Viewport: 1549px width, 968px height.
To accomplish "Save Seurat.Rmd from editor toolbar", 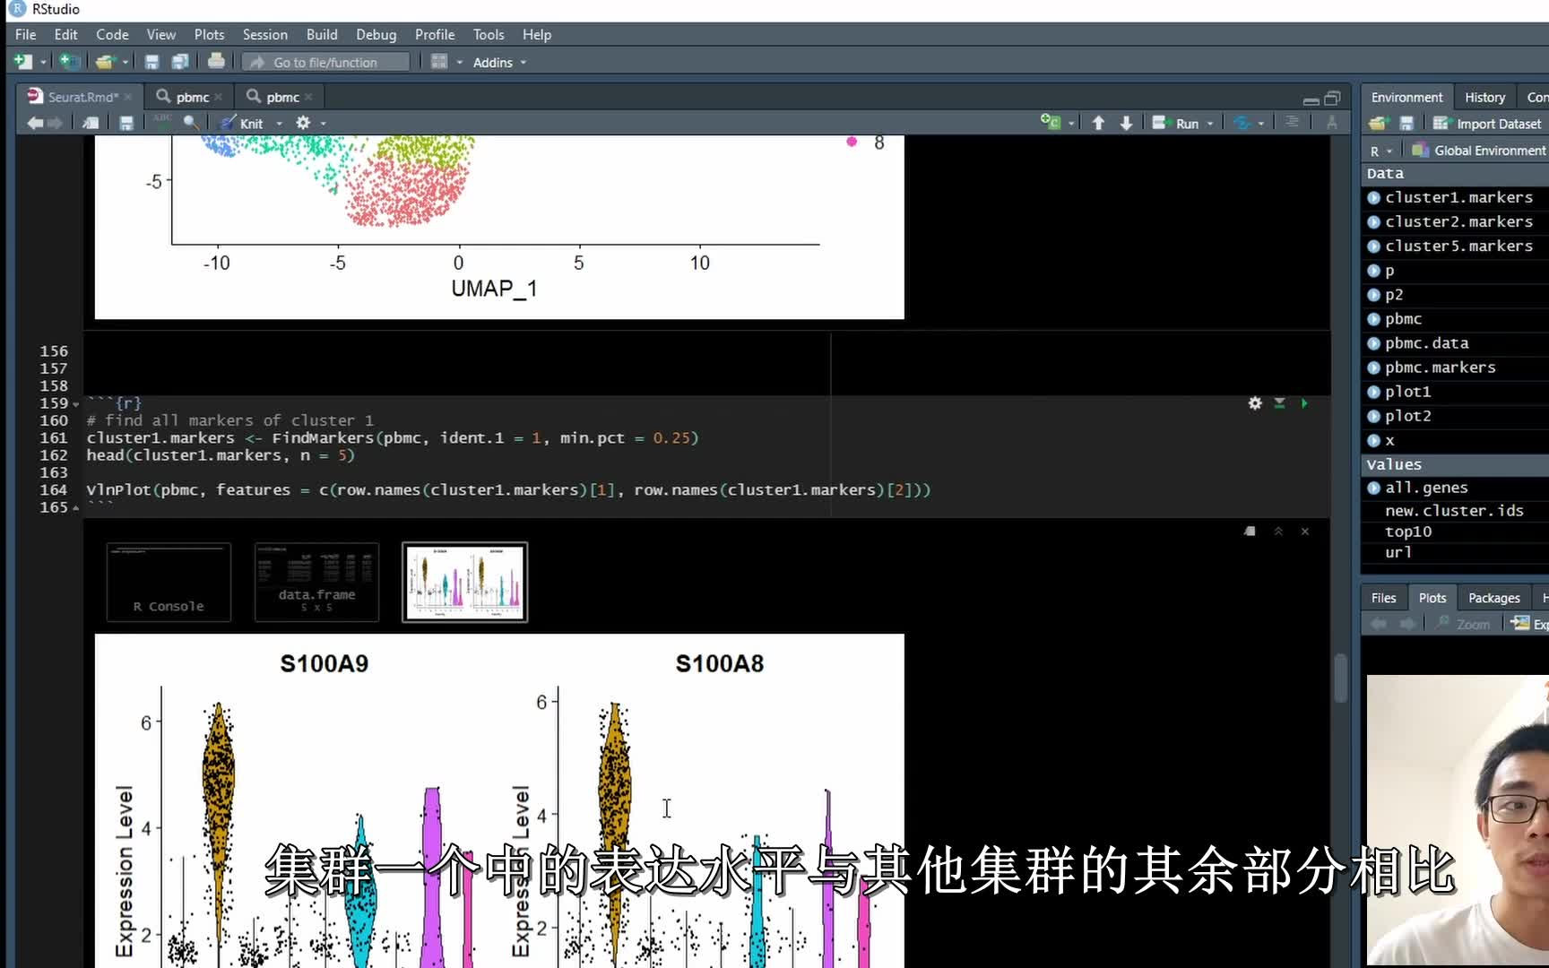I will 126,123.
